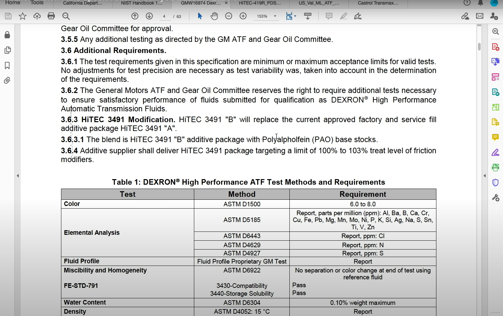Open the Find text magnifier in toolbar
503x316 pixels.
pos(66,16)
